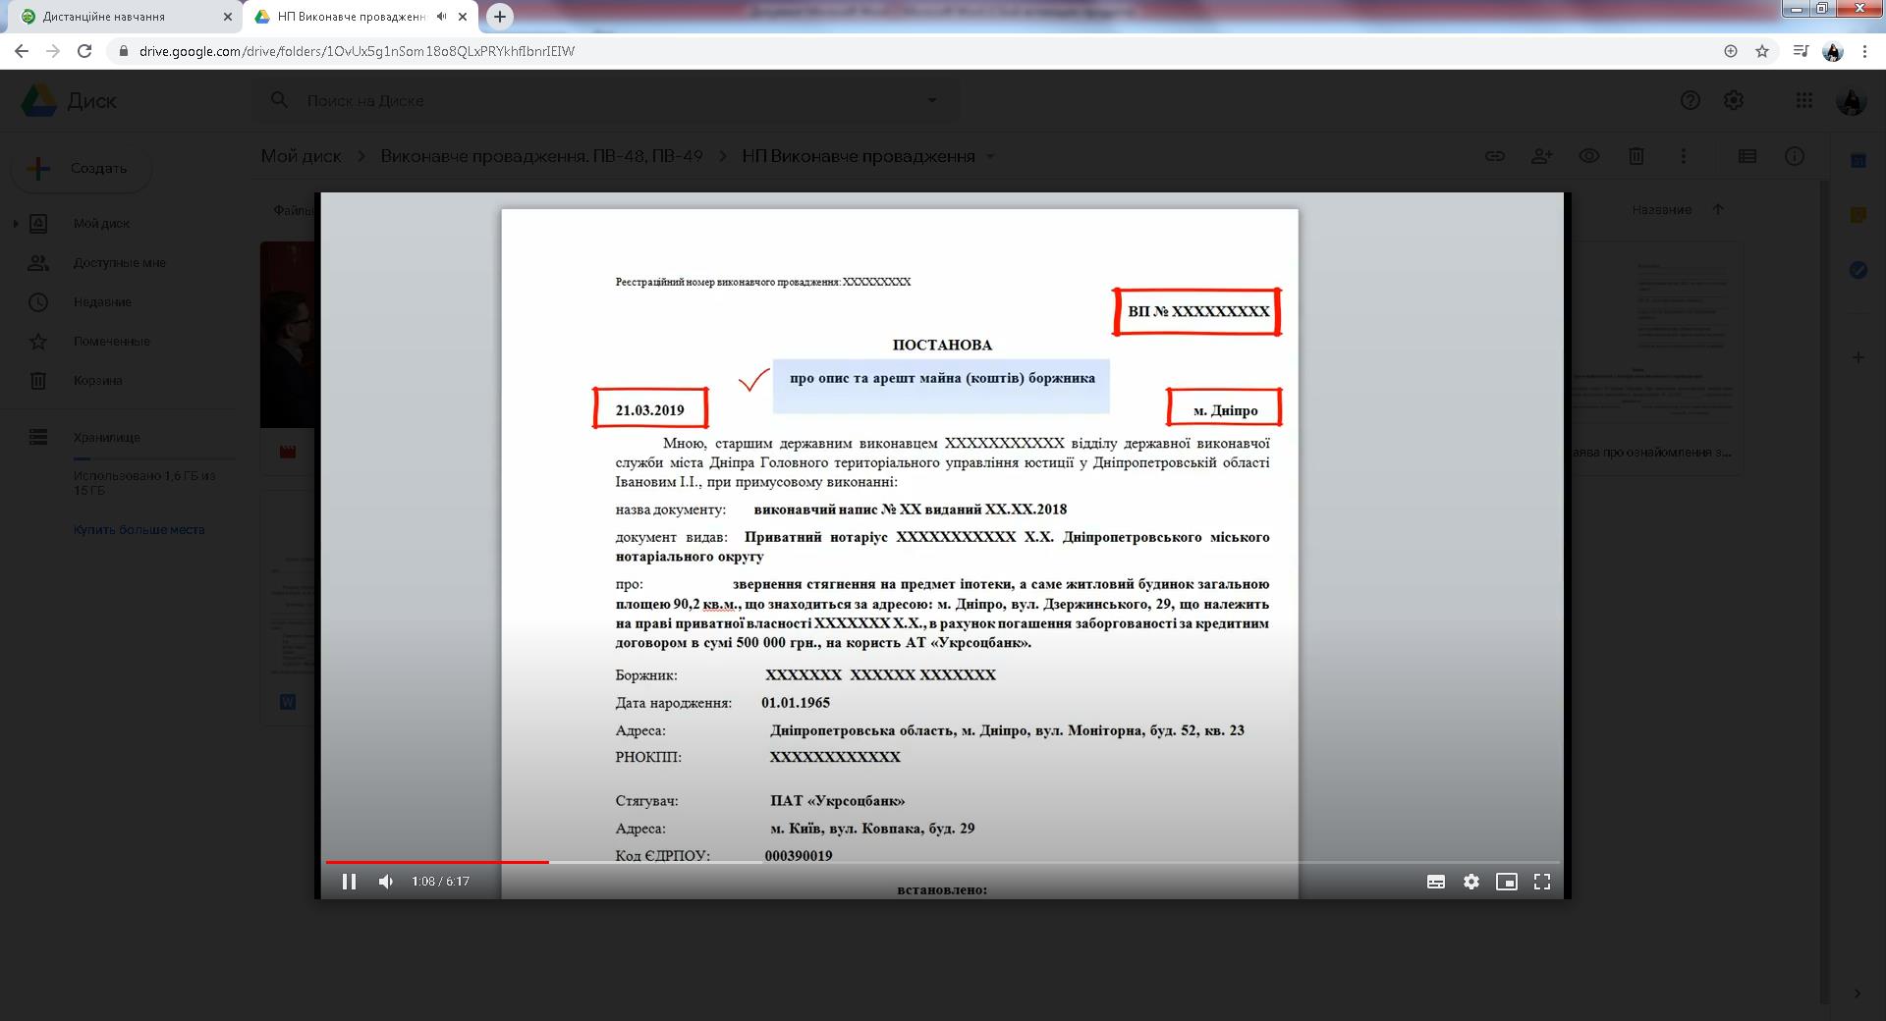This screenshot has height=1021, width=1886.
Task: Add side panel add-on plus
Action: (x=1858, y=357)
